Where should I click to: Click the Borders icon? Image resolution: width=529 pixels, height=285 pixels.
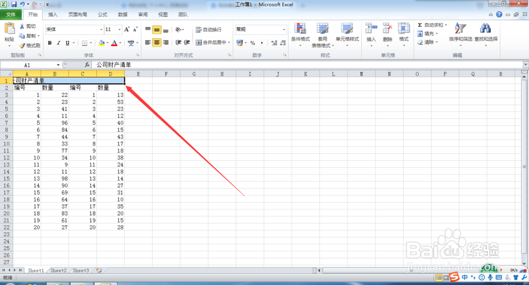tap(85, 43)
